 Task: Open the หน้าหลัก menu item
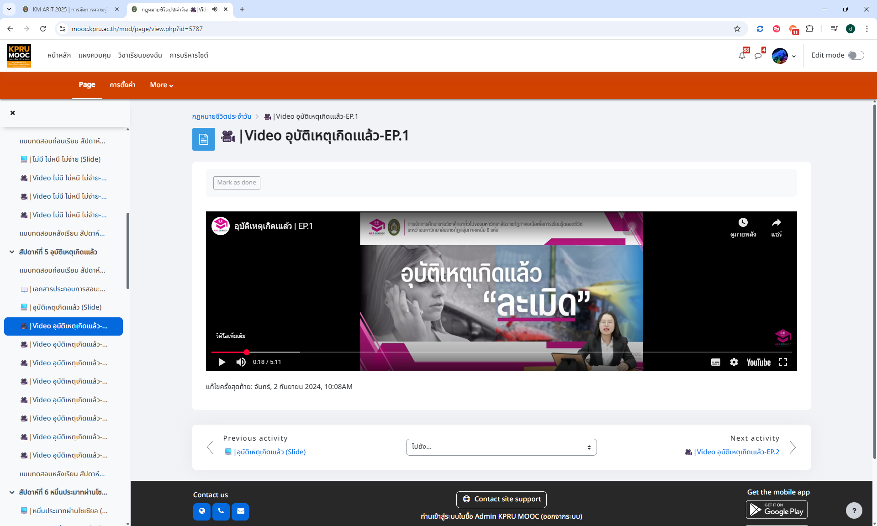[x=58, y=55]
